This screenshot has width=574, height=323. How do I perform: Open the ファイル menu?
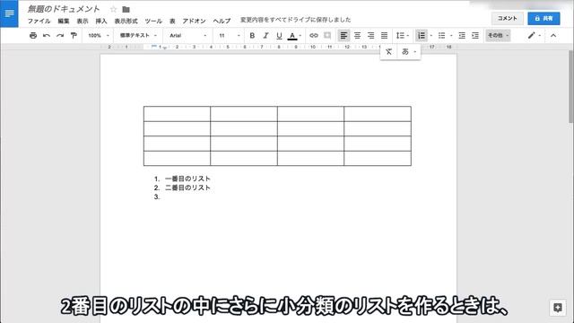tap(39, 21)
